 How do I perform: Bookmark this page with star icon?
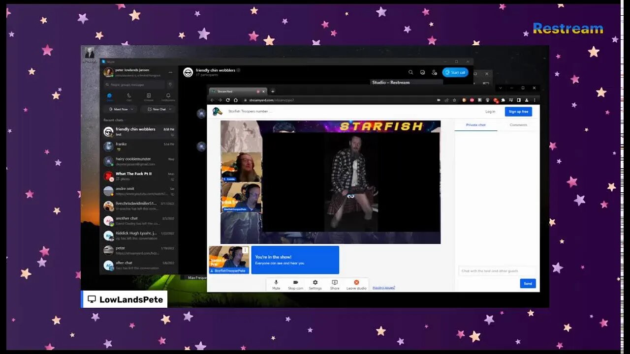click(453, 100)
